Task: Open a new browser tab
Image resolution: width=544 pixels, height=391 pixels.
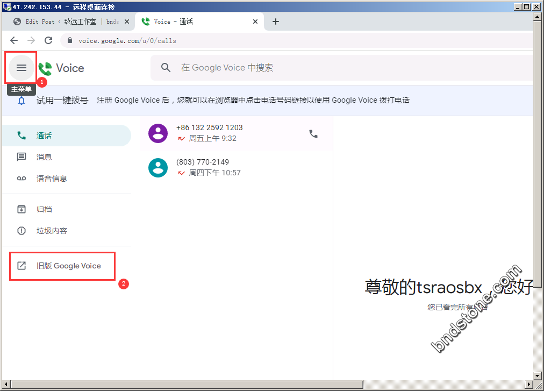Action: (x=275, y=22)
